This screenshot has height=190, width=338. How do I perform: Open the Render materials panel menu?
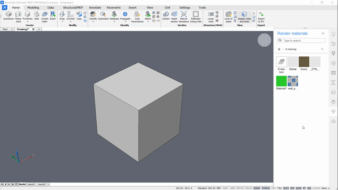click(x=323, y=33)
